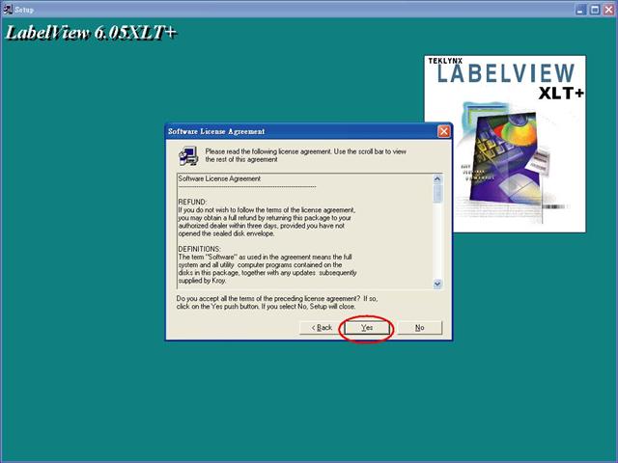The height and width of the screenshot is (463, 618).
Task: Click the REFUND: heading in license text
Action: [192, 202]
